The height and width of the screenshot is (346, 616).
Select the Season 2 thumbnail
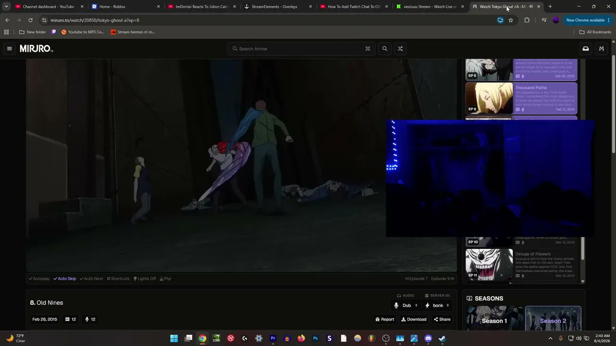coord(553,318)
